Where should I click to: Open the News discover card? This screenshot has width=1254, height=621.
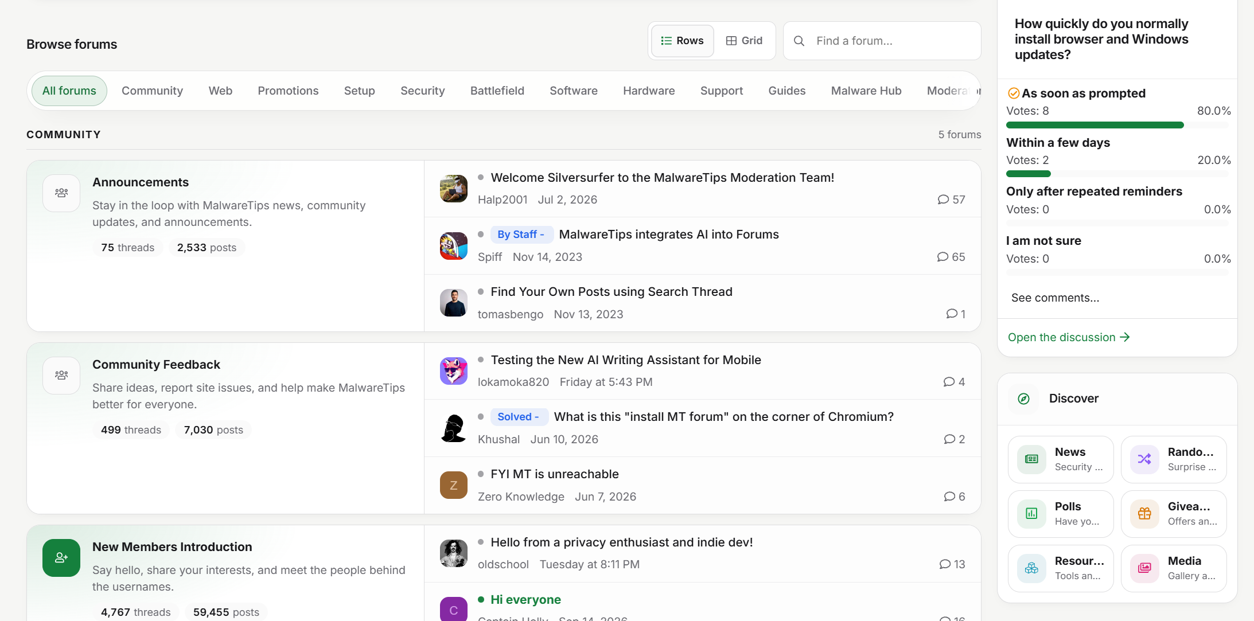(1061, 459)
